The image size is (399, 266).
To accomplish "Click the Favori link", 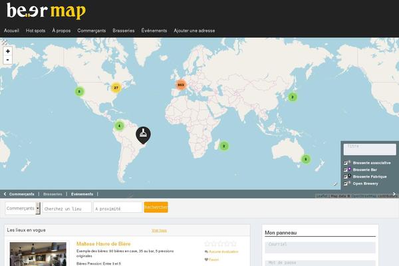I will click(213, 259).
